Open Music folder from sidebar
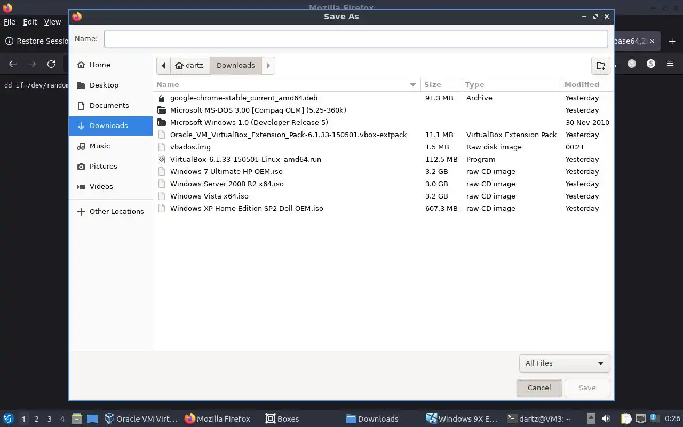683x427 pixels. [110, 146]
